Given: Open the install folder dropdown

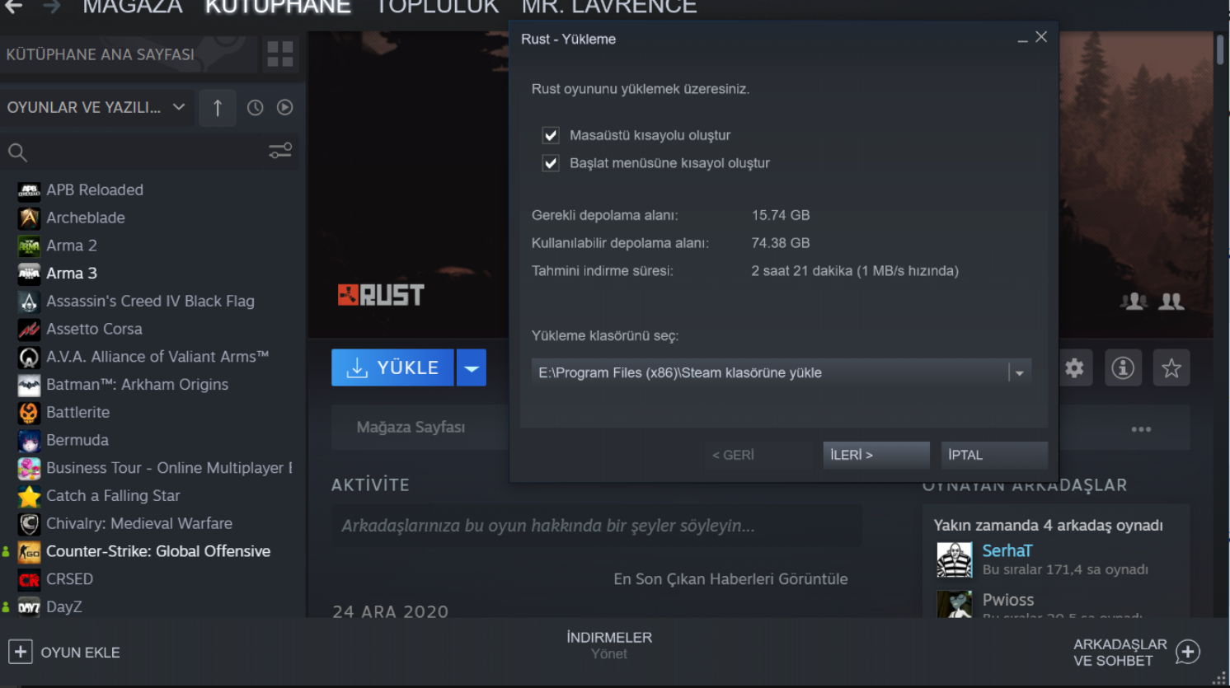Looking at the screenshot, I should (1020, 372).
